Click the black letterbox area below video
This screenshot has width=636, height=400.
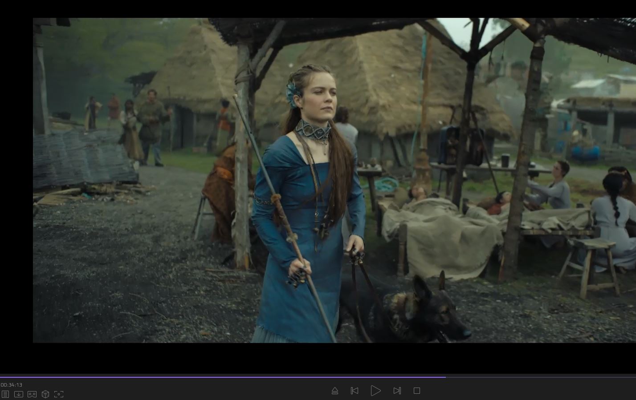click(x=312, y=358)
